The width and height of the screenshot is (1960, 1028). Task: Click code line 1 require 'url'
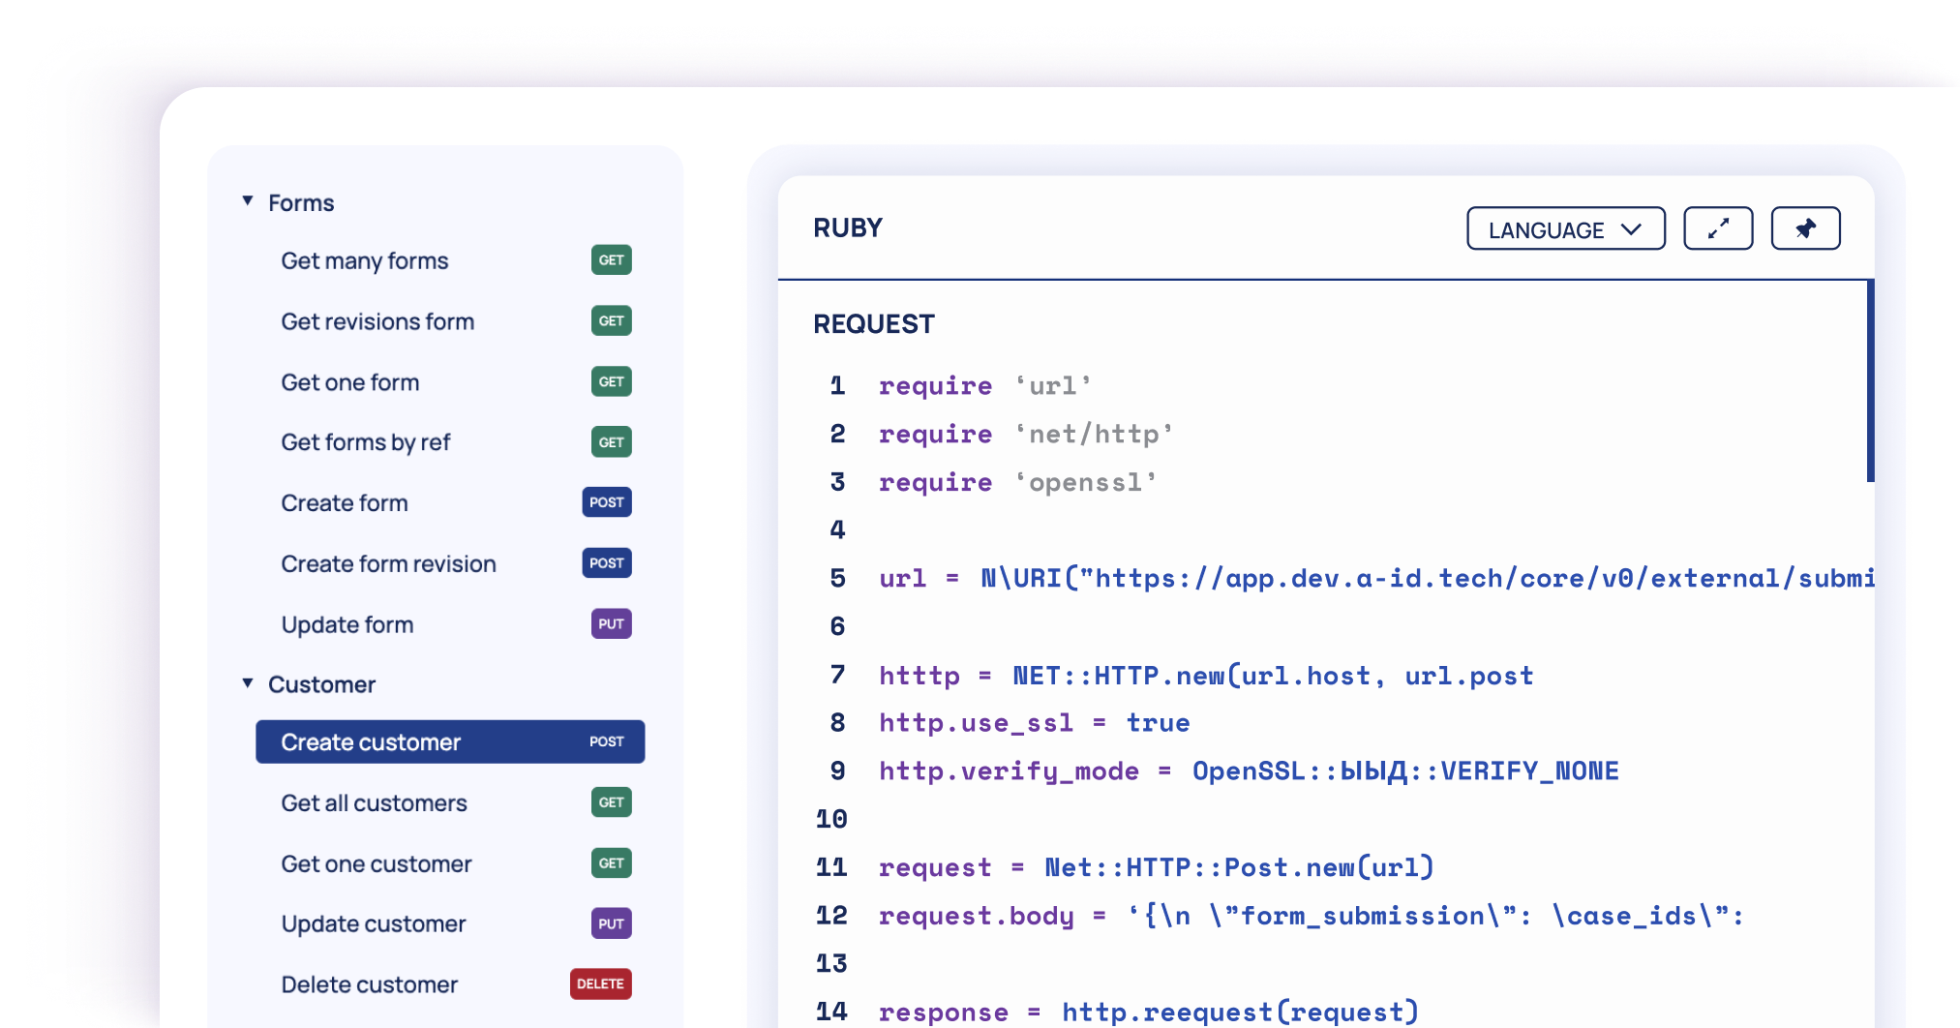pos(985,386)
